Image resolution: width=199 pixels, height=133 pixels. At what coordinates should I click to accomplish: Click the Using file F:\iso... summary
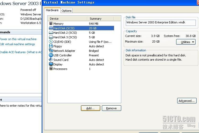click(x=100, y=42)
